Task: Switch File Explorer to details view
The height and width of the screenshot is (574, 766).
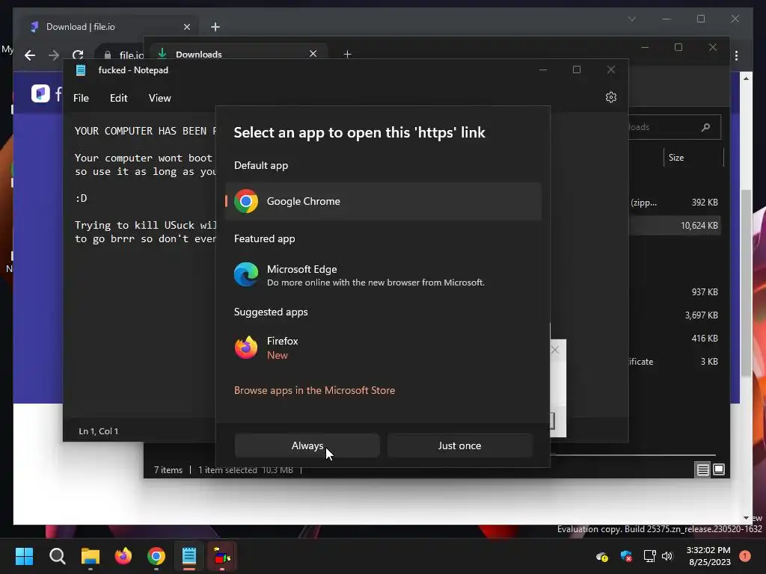Action: [702, 469]
